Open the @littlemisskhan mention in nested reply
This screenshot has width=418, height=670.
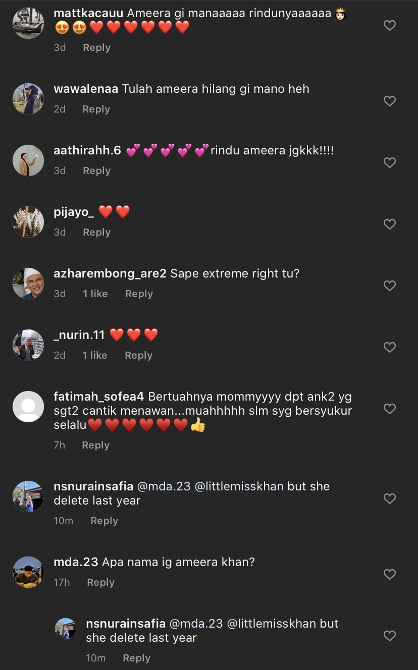coord(272,624)
